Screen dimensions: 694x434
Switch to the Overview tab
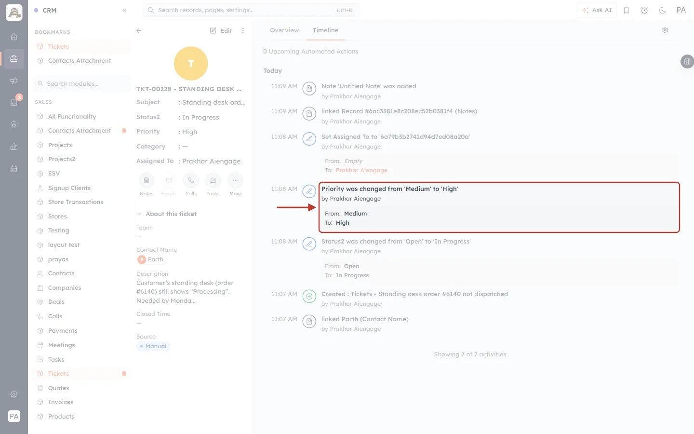[284, 30]
